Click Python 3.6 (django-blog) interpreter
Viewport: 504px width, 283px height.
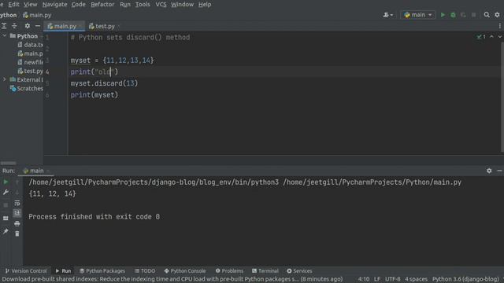pos(465,279)
